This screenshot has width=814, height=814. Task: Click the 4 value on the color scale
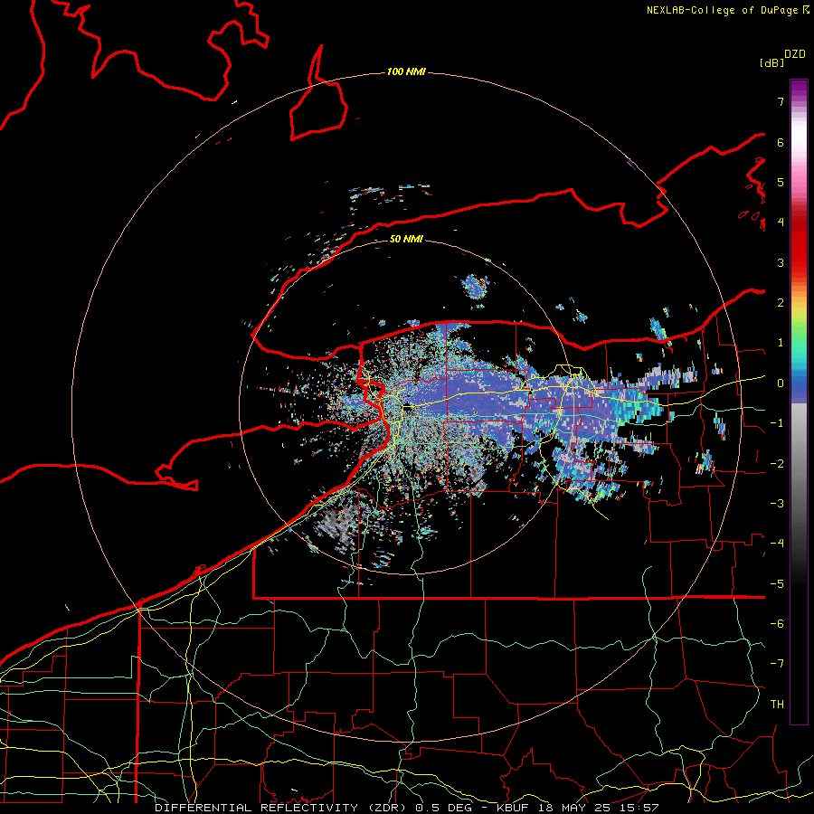[x=781, y=222]
